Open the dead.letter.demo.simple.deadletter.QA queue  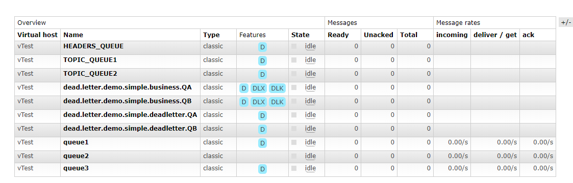[x=130, y=114]
